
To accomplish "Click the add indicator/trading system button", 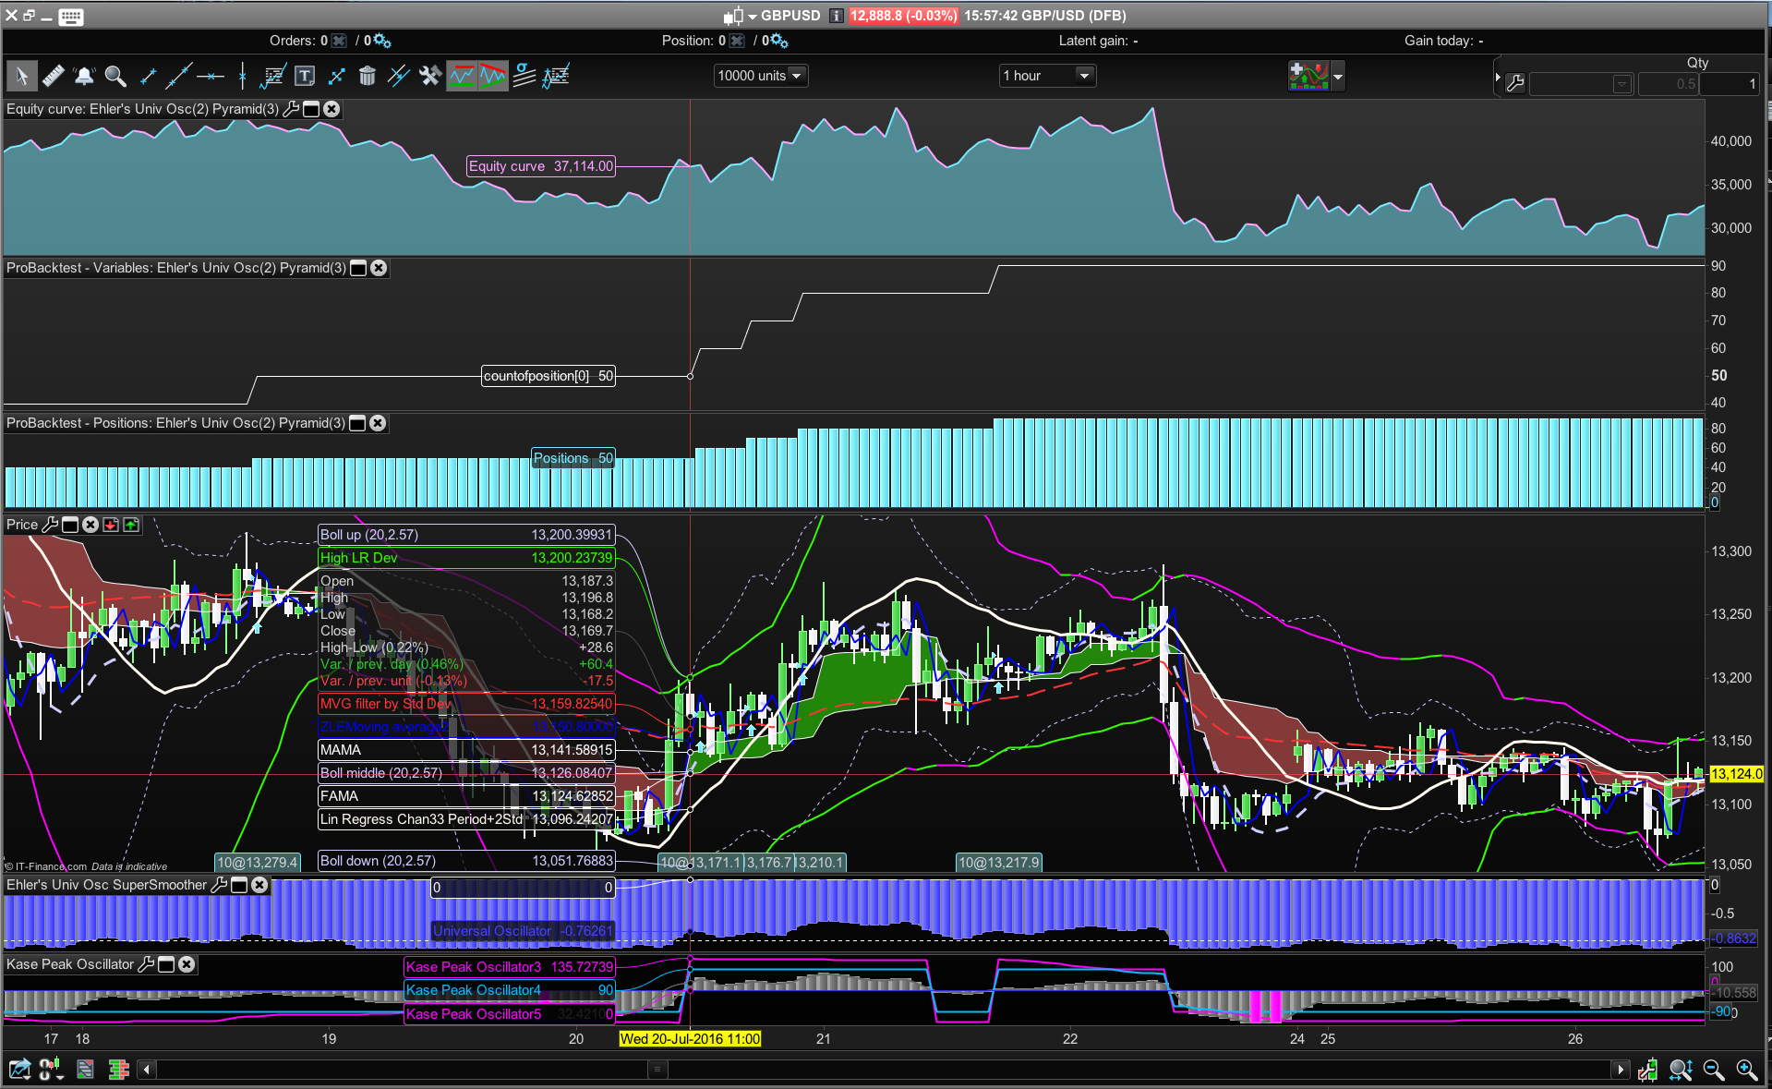I will tap(1308, 76).
